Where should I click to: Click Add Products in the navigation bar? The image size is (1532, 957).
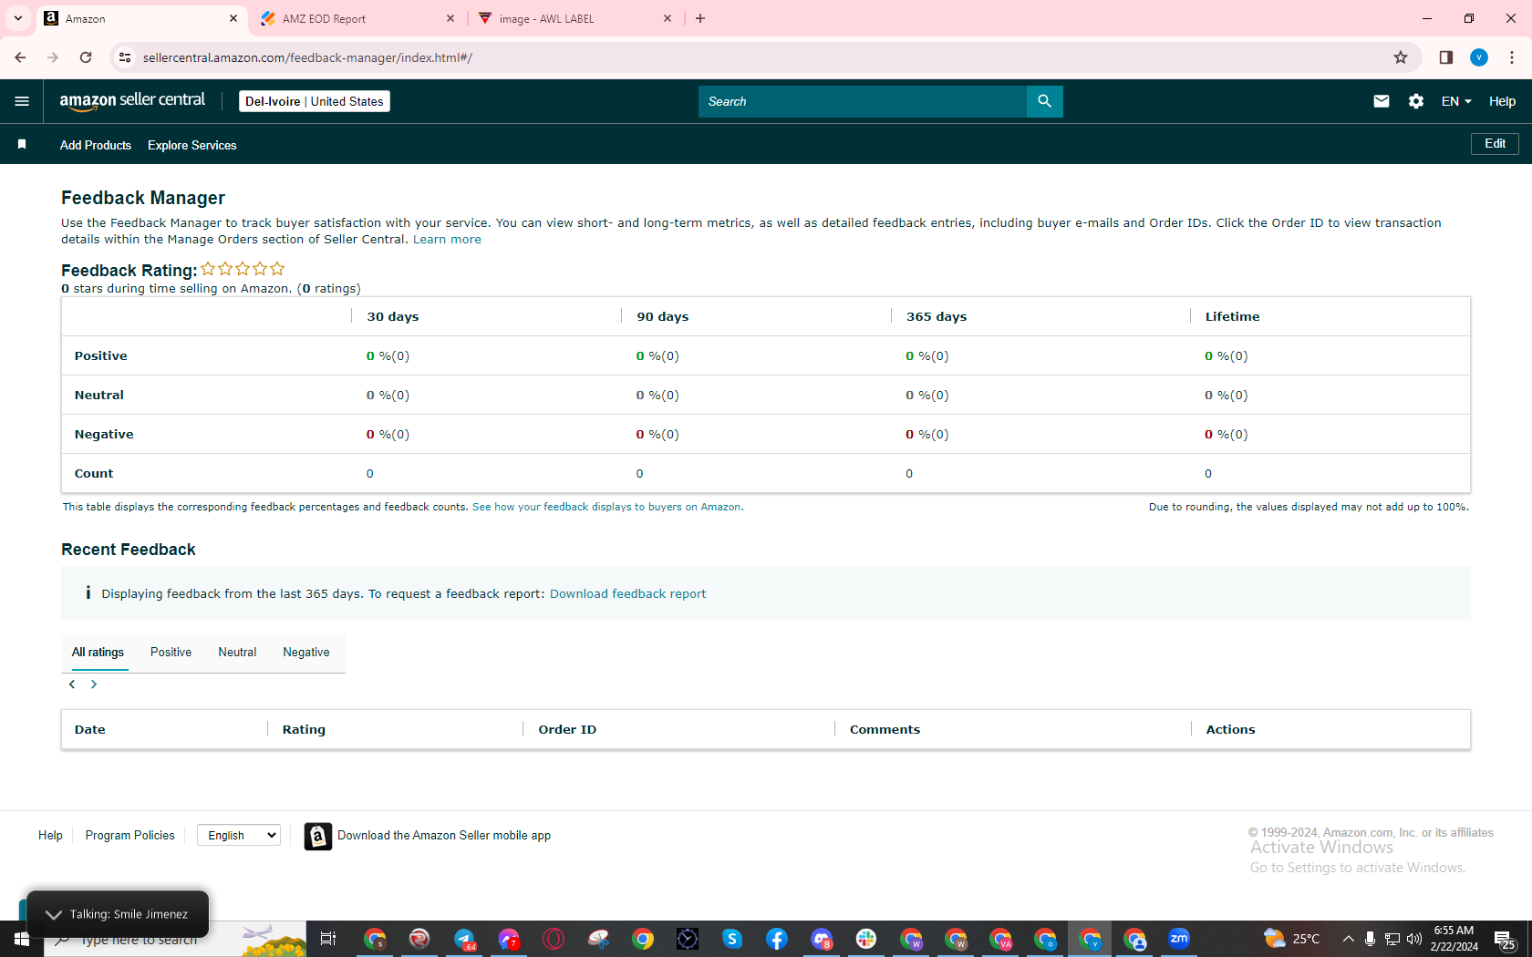point(96,145)
